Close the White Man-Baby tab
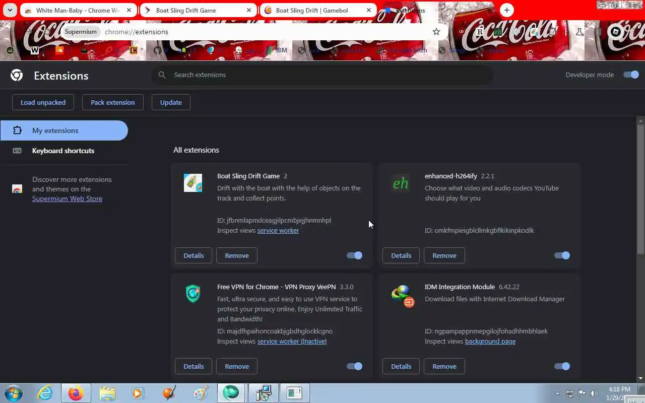The image size is (645, 403). coord(129,10)
